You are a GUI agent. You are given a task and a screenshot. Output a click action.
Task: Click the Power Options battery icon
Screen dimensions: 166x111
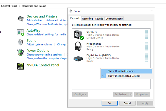[21, 53]
